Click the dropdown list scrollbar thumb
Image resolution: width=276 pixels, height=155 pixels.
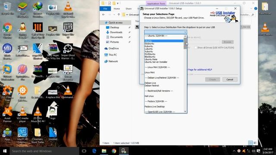coord(185,43)
